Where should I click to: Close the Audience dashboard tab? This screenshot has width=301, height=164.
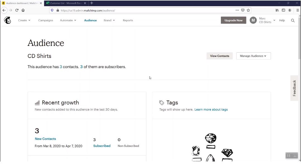pyautogui.click(x=41, y=3)
